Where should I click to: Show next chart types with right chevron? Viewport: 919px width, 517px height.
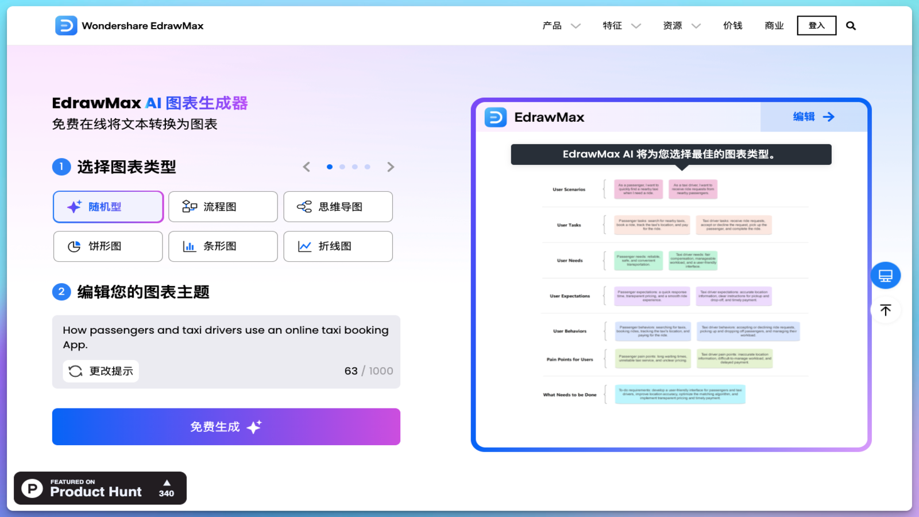point(391,167)
